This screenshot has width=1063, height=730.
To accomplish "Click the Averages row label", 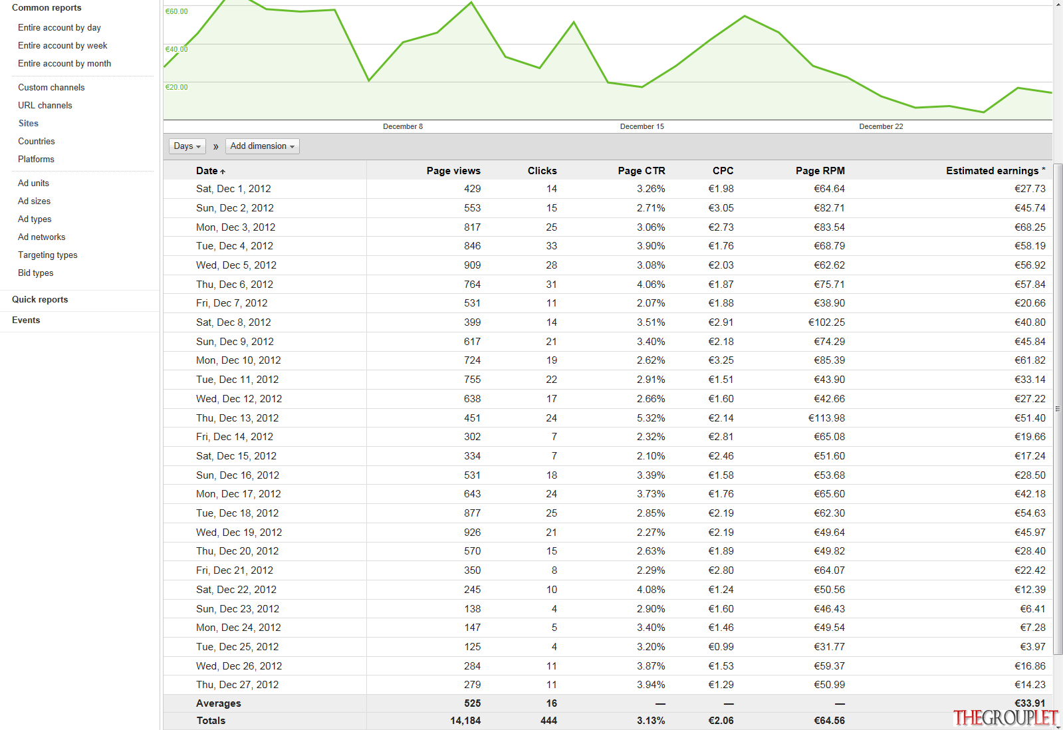I will [x=219, y=703].
